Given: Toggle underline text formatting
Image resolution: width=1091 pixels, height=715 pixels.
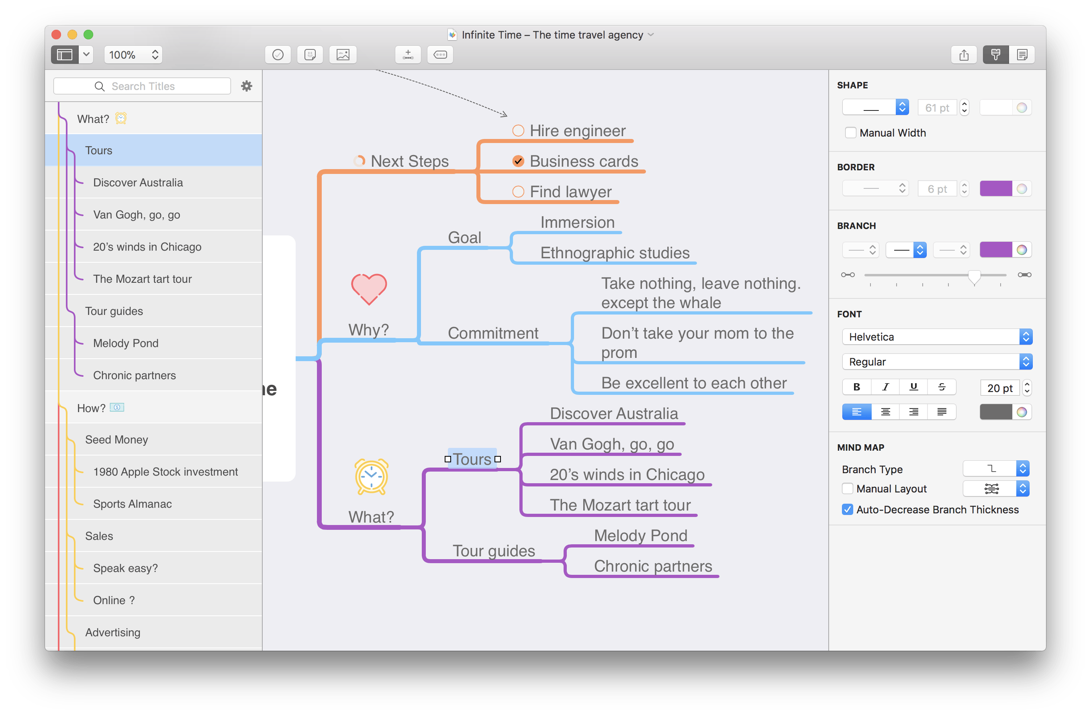Looking at the screenshot, I should (913, 387).
